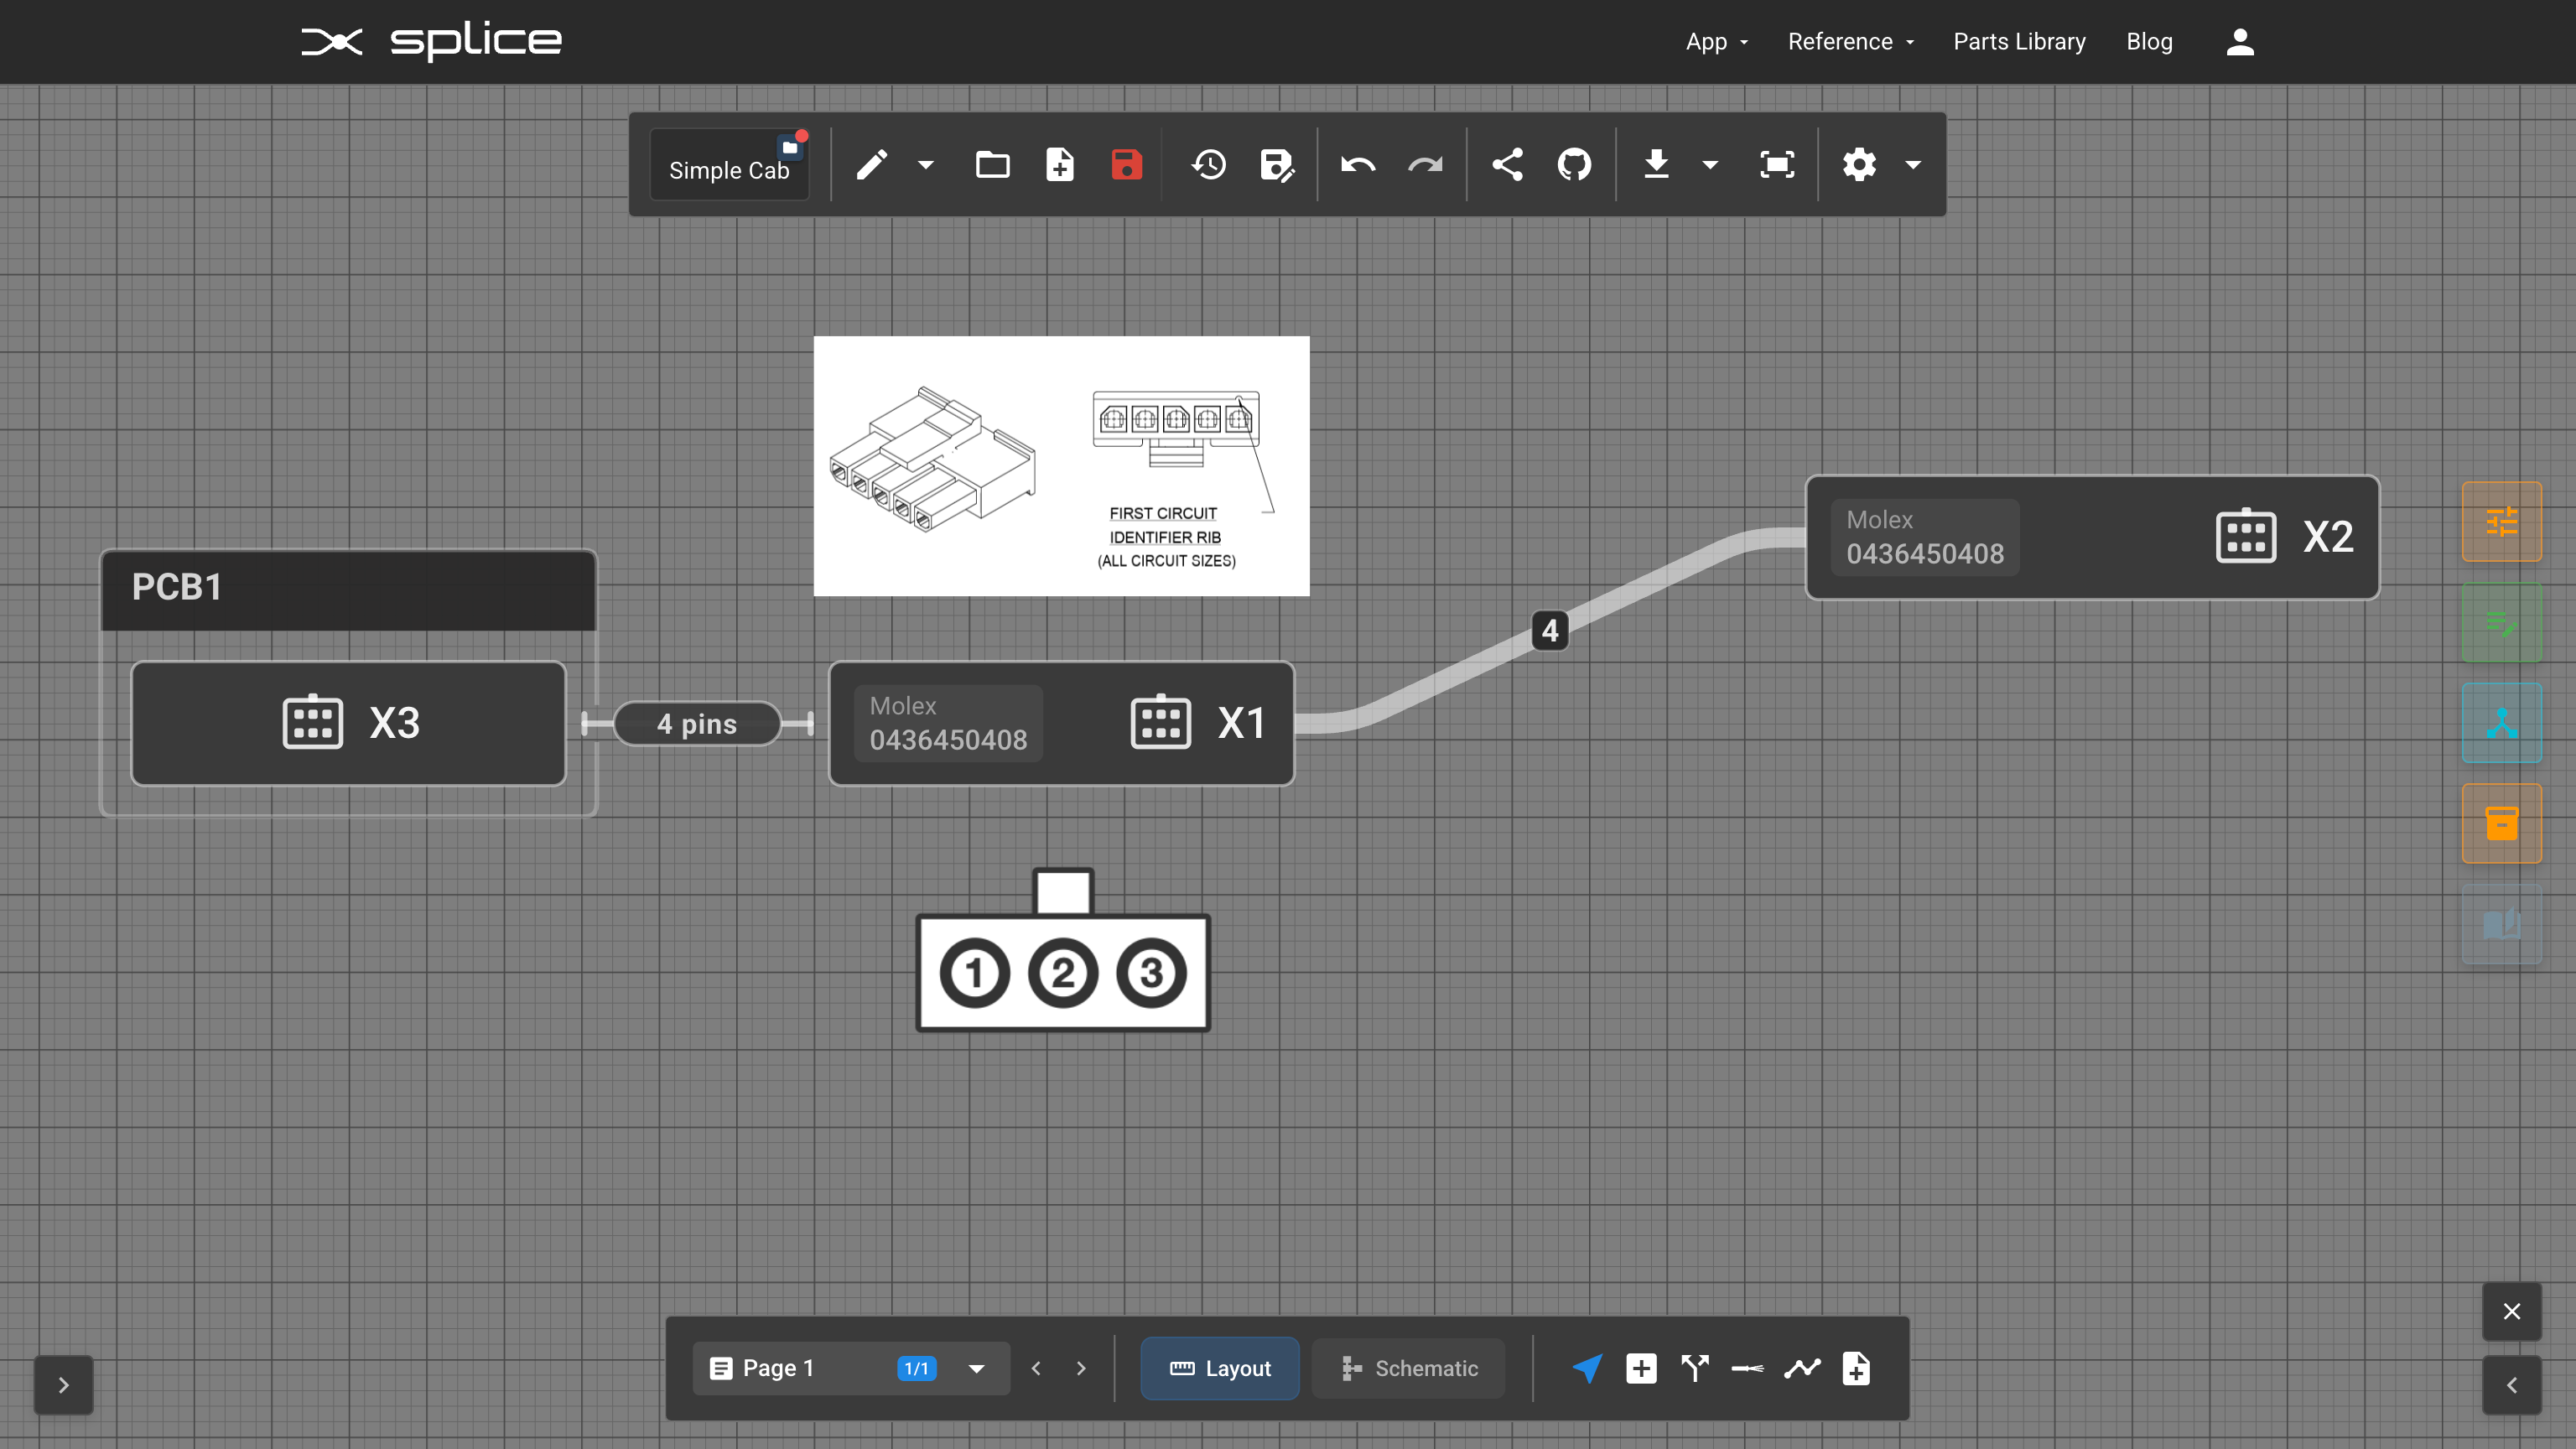2576x1449 pixels.
Task: Expand the download options dropdown
Action: (x=1710, y=165)
